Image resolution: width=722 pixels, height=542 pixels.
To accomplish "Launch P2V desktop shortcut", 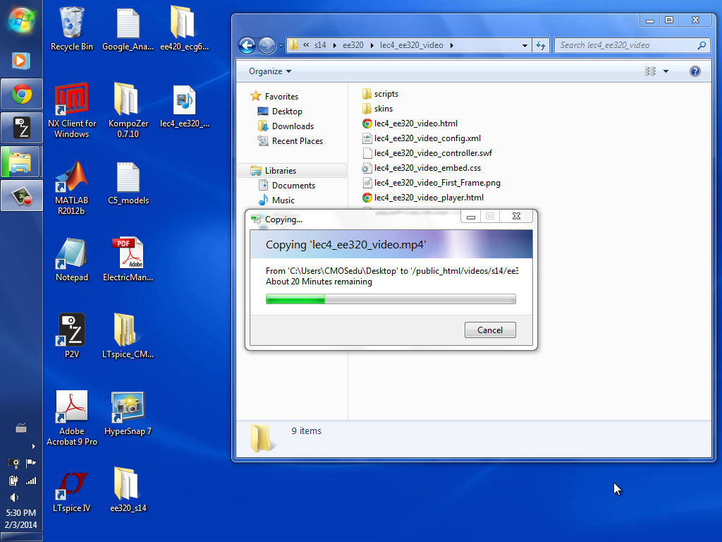I will 71,337.
